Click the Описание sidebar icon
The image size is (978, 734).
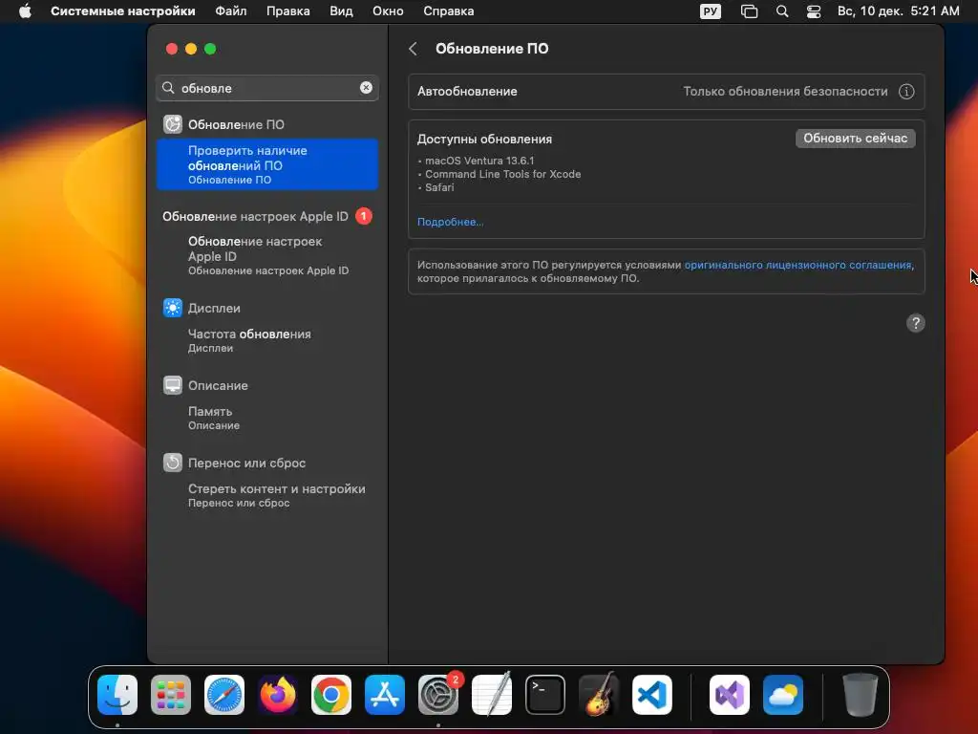click(173, 385)
